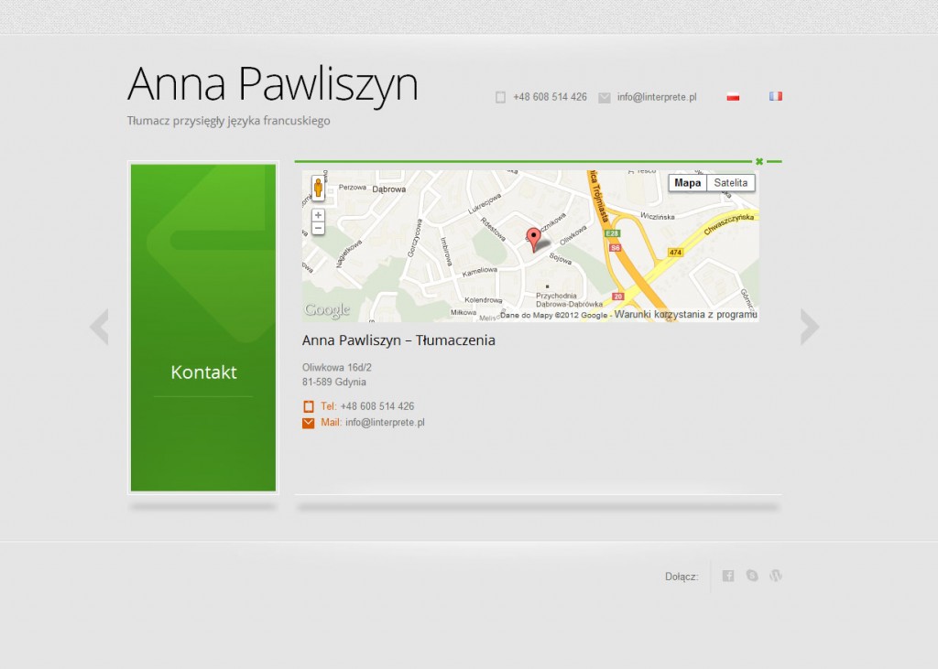Switch site language to Polish flag

point(733,96)
